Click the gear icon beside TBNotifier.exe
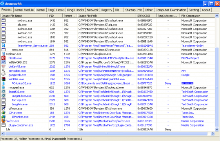This screenshot has height=141, width=220. (4, 70)
